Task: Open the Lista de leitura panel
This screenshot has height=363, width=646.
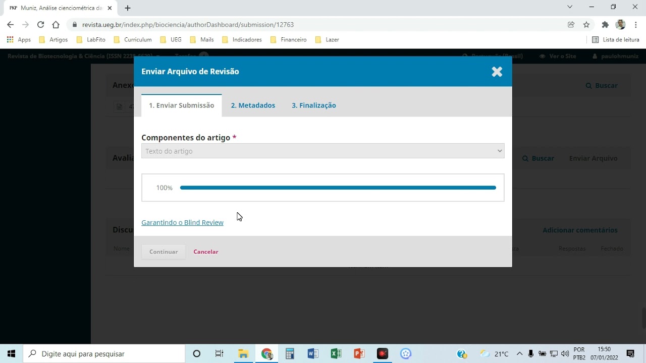Action: 615,39
